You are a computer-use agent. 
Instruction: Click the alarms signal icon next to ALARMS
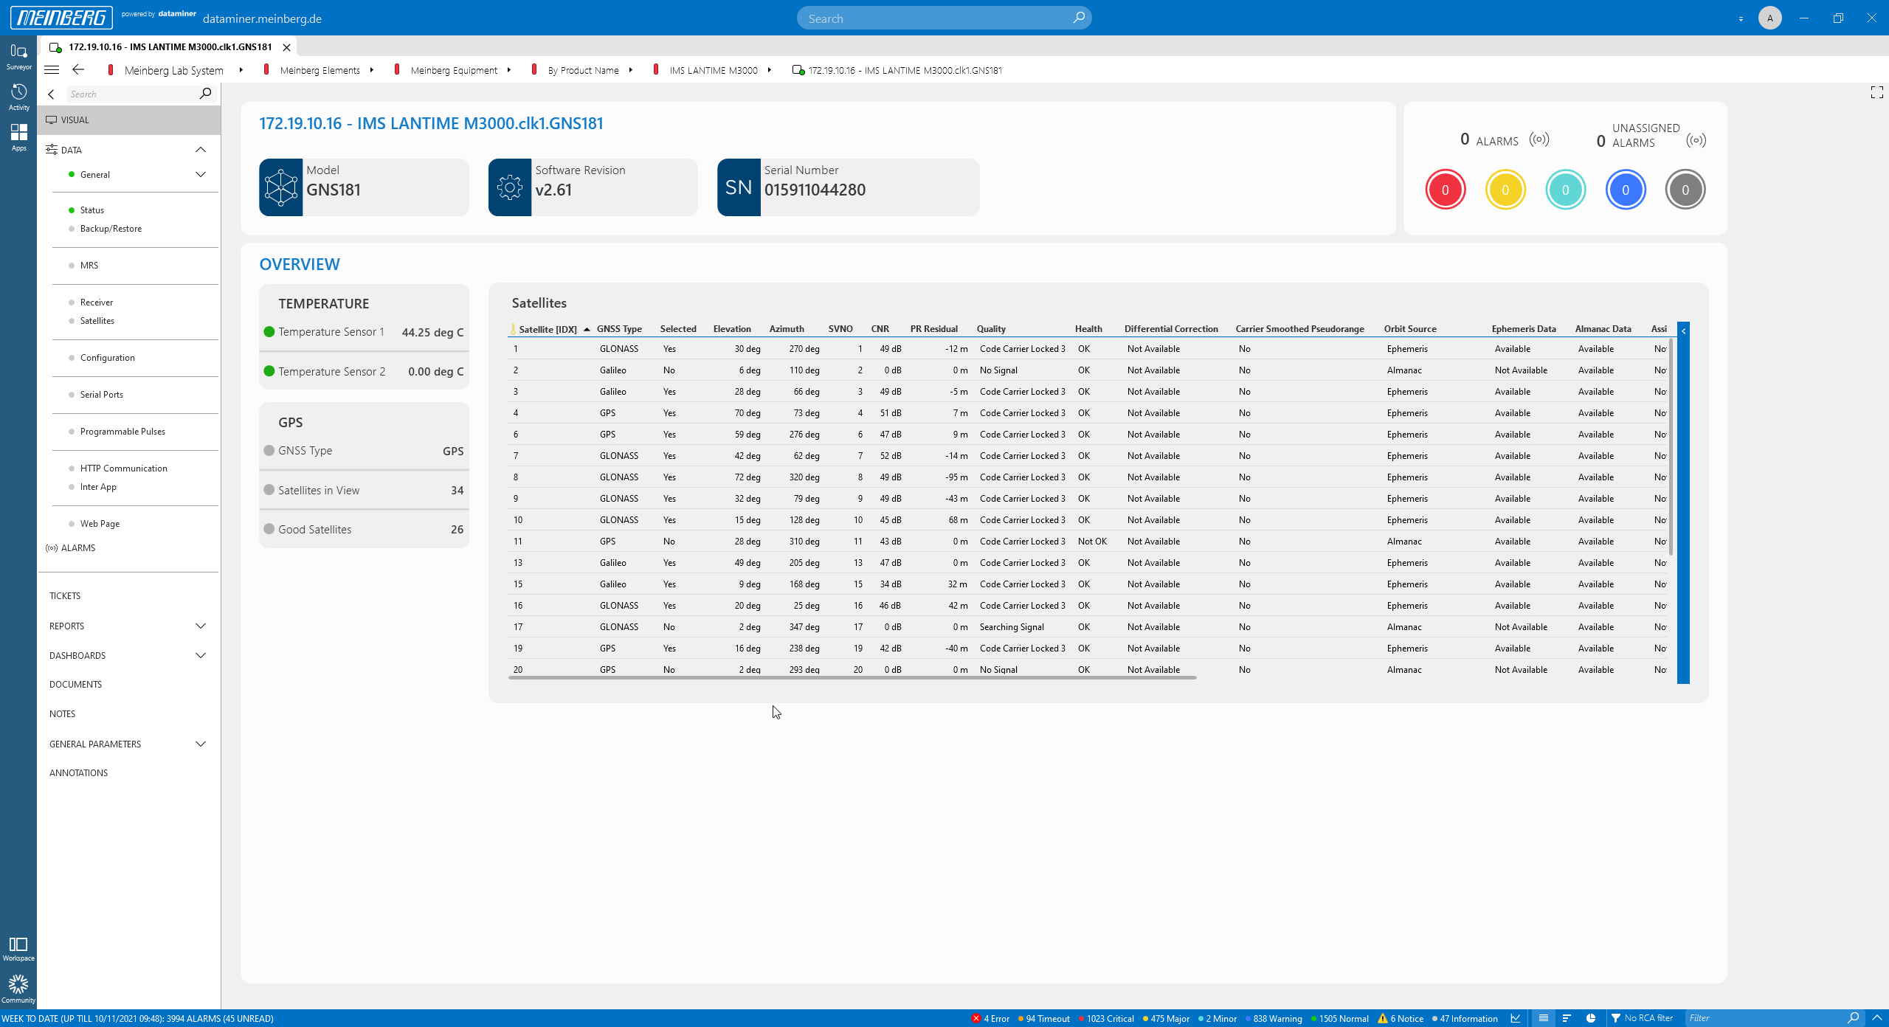1539,140
